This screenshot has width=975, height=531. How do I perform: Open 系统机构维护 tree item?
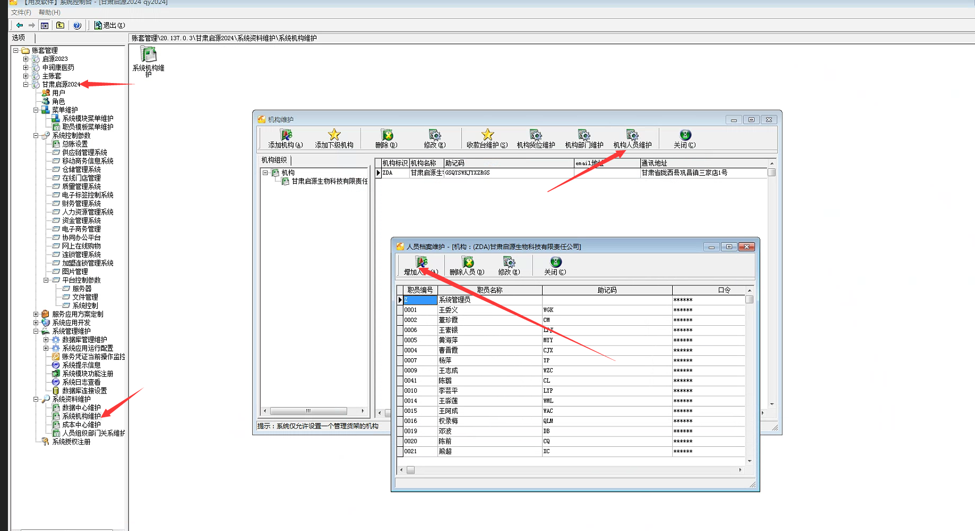pos(81,417)
